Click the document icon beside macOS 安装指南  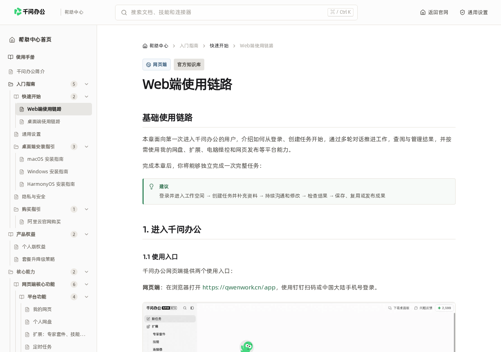coord(22,159)
